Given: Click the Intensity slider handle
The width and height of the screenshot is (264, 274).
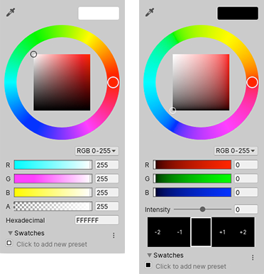Looking at the screenshot, I should point(202,210).
